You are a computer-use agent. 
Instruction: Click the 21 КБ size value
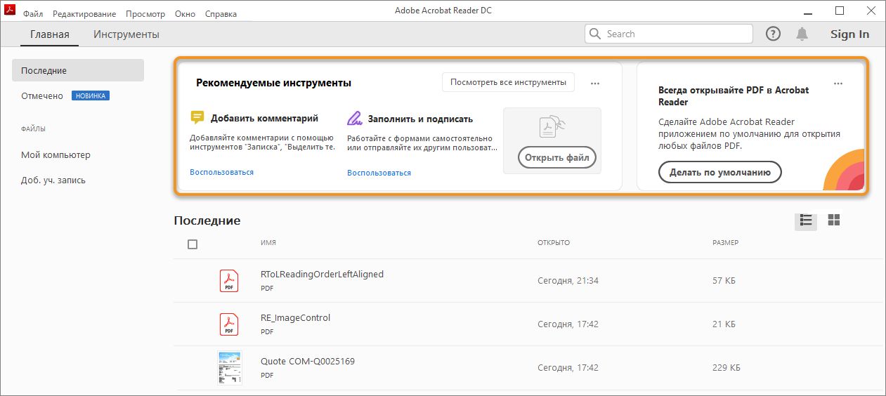[x=724, y=324]
